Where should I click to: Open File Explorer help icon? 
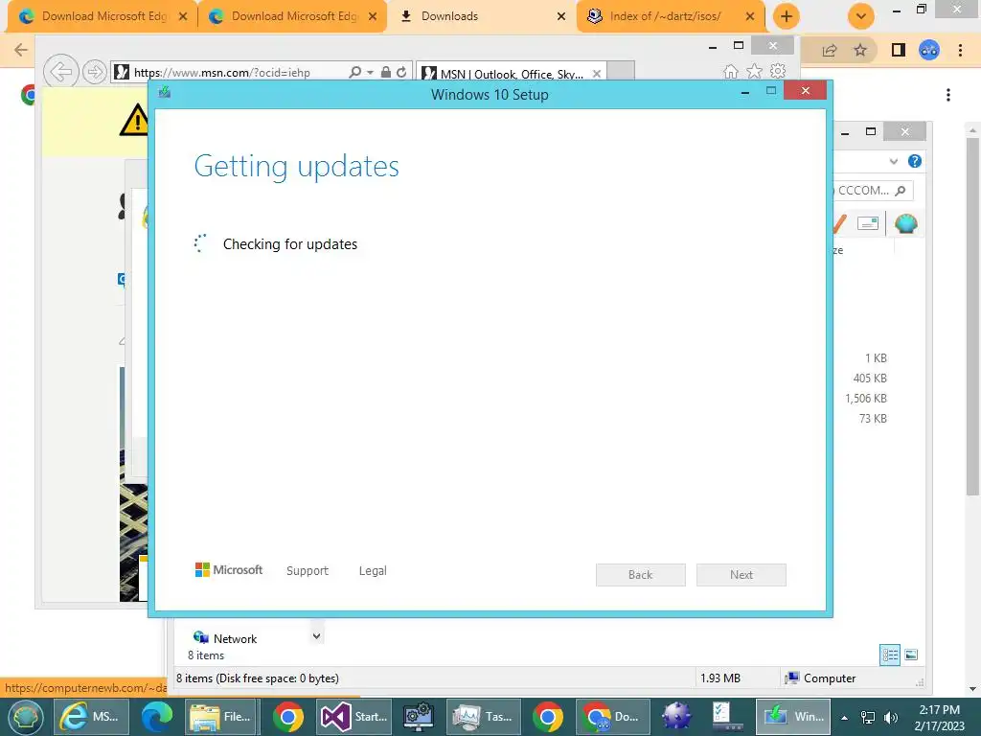tap(915, 161)
